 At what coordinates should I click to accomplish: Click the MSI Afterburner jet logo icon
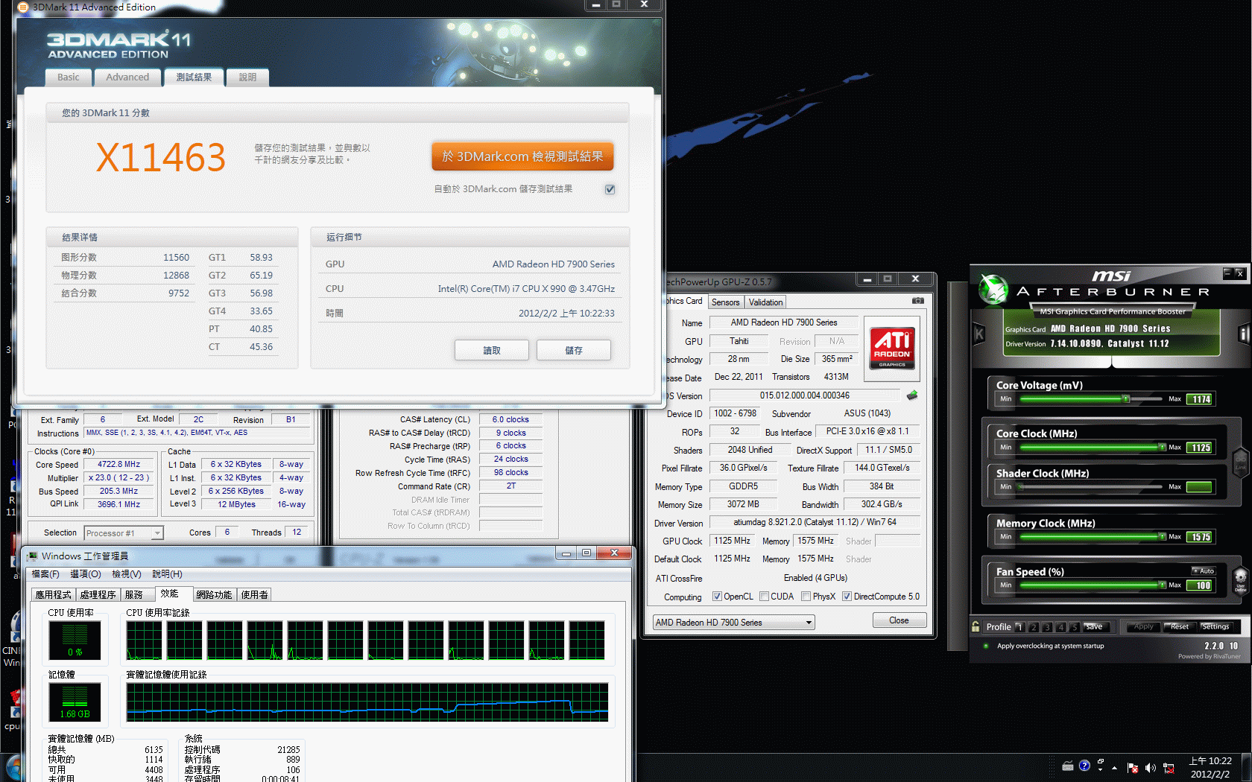(x=993, y=290)
